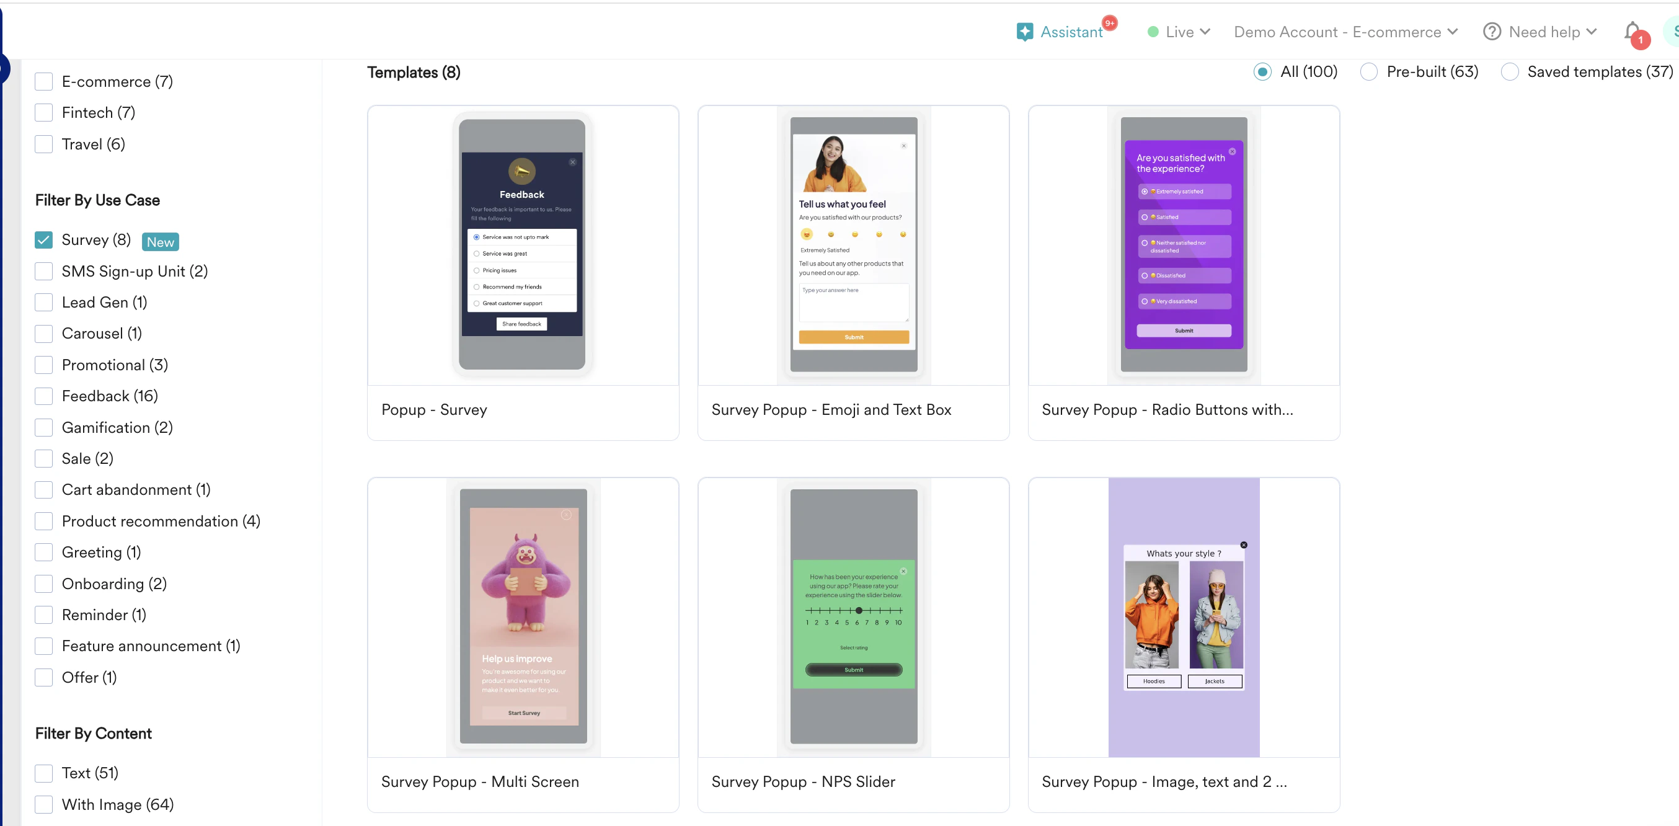
Task: Expand the Live environment dropdown
Action: pos(1205,32)
